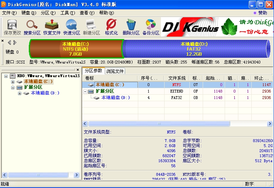Click the 恢复文件 recover files icon
Screen dimensions: 274x188
tap(52, 27)
